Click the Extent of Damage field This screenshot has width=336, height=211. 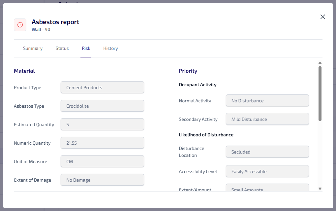(x=102, y=180)
